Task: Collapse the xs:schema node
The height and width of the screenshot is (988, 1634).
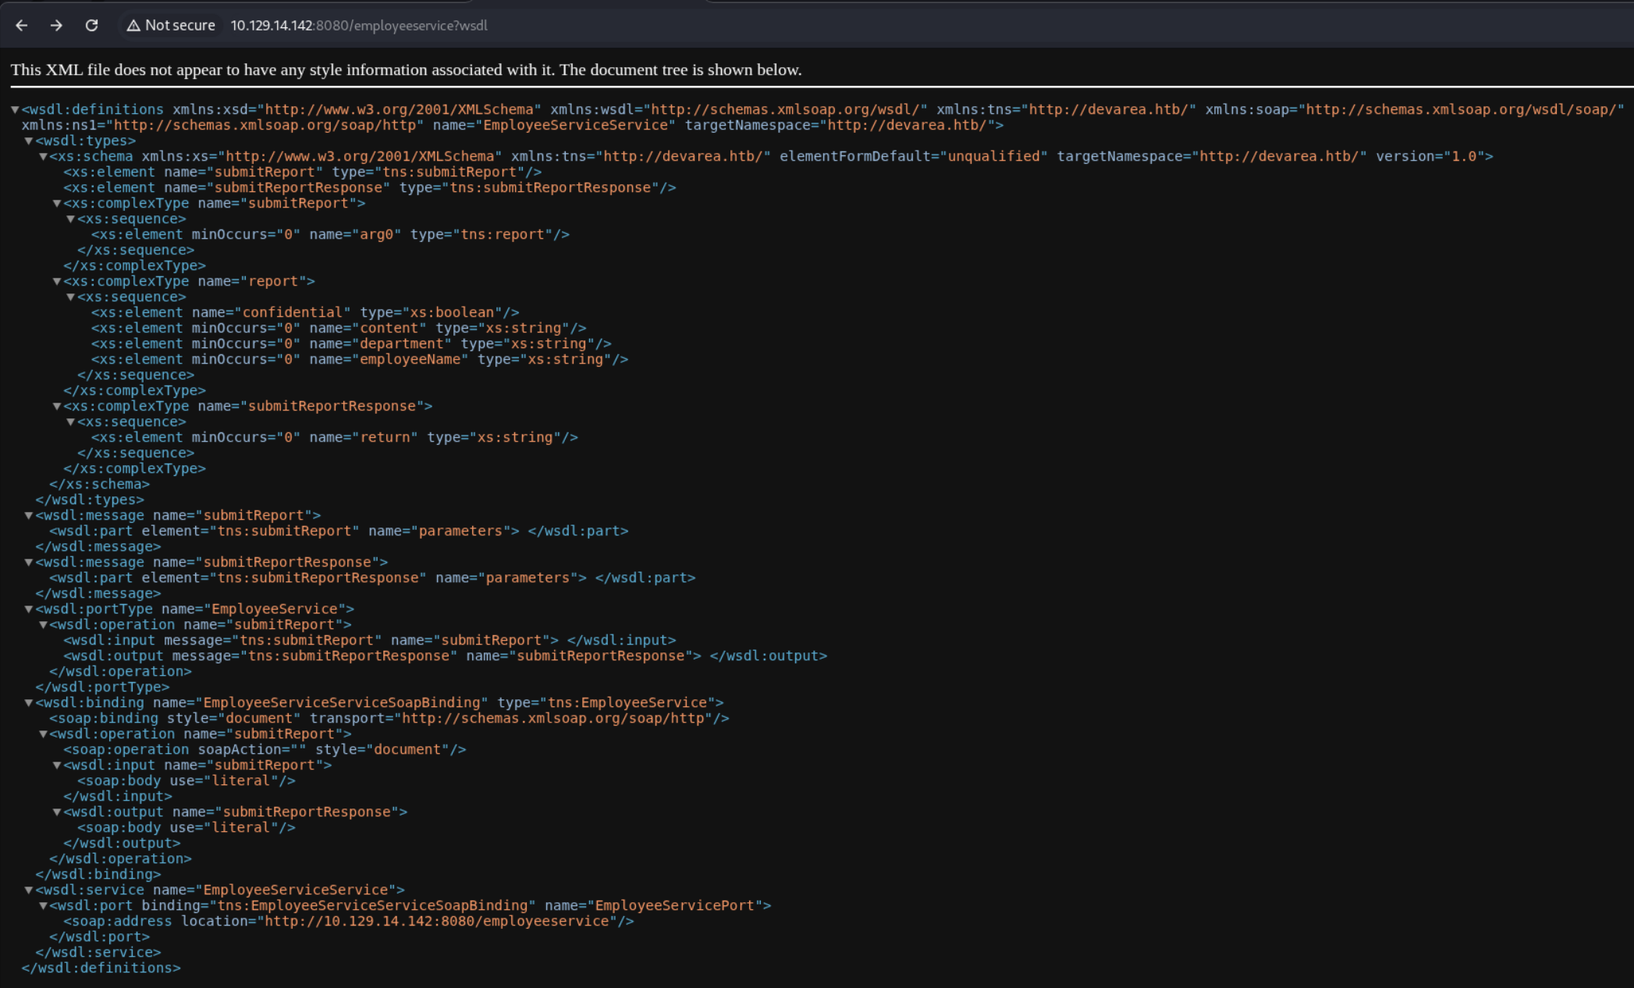Action: click(x=43, y=157)
